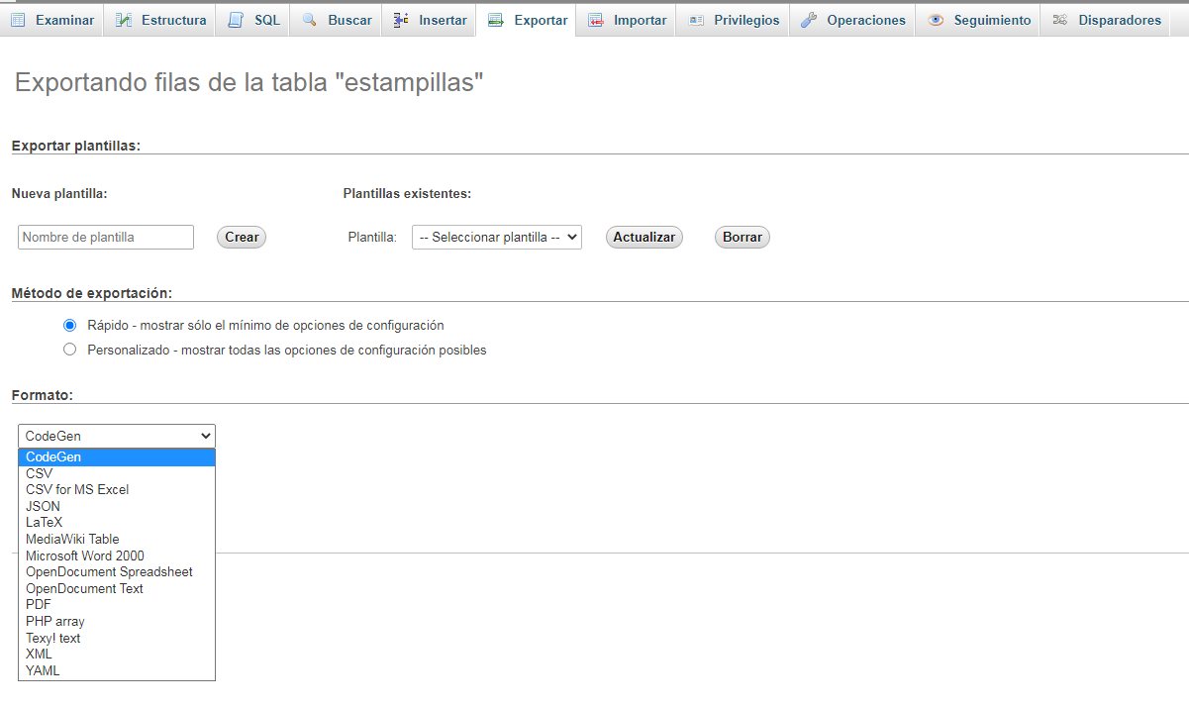Click the Importar tab icon
The image size is (1189, 707).
[x=595, y=19]
